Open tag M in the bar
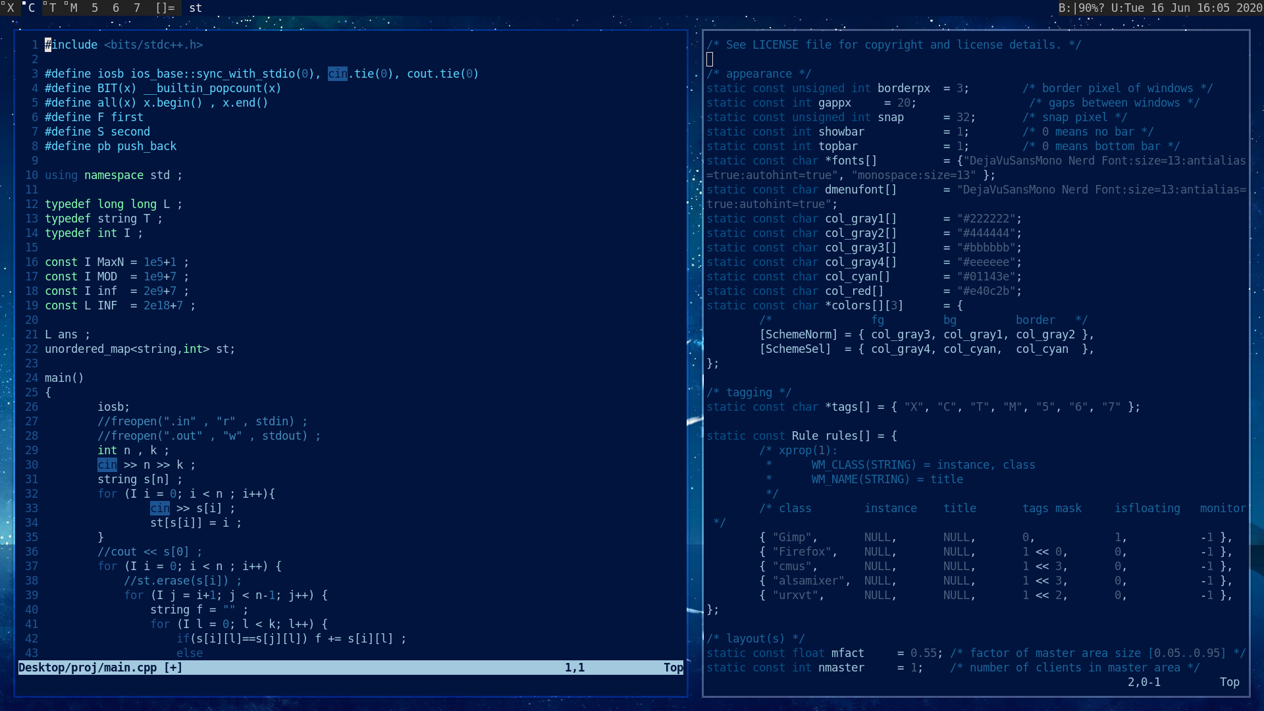The image size is (1264, 711). point(72,8)
